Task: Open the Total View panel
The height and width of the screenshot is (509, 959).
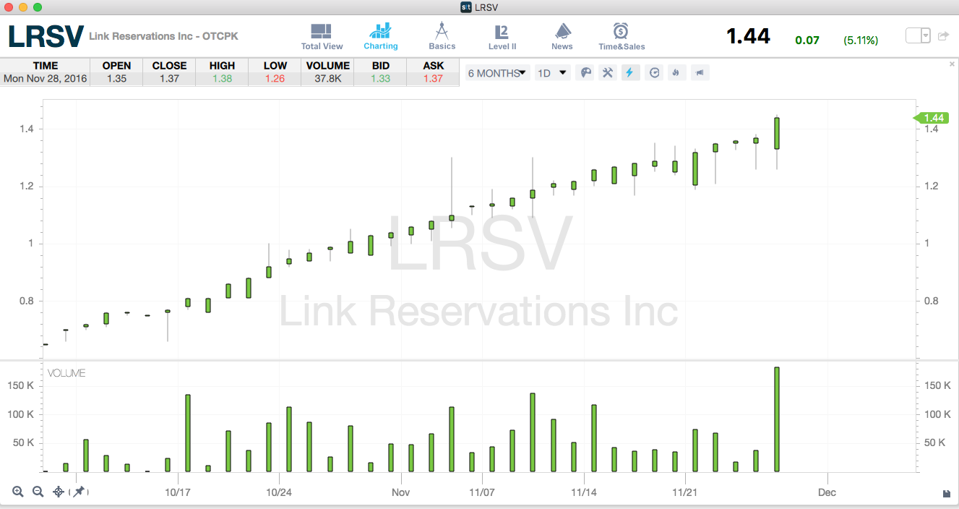Action: click(322, 36)
